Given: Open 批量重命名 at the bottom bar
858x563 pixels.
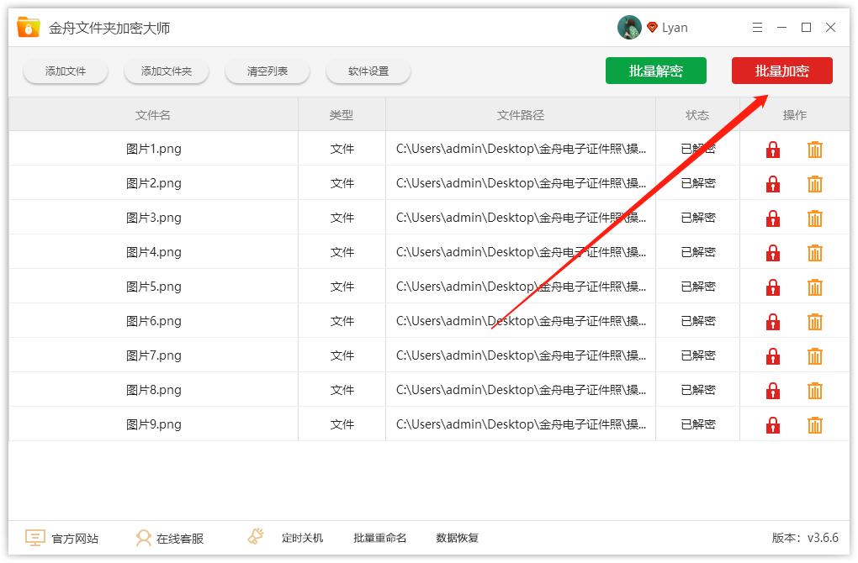Looking at the screenshot, I should tap(379, 537).
